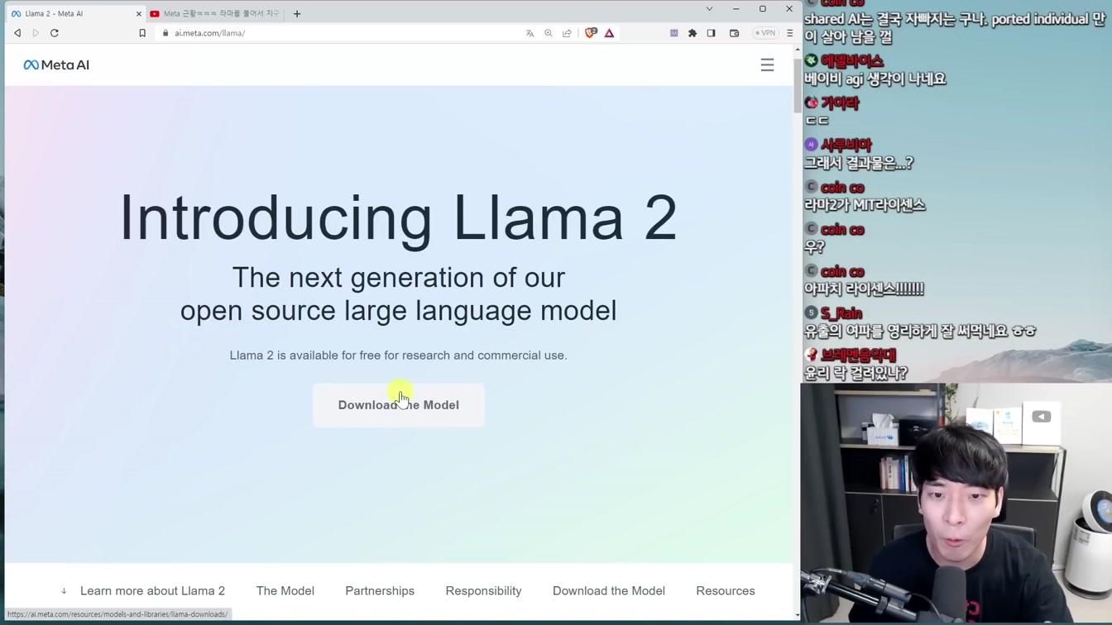The height and width of the screenshot is (625, 1112).
Task: Minimize the browser window
Action: [736, 9]
